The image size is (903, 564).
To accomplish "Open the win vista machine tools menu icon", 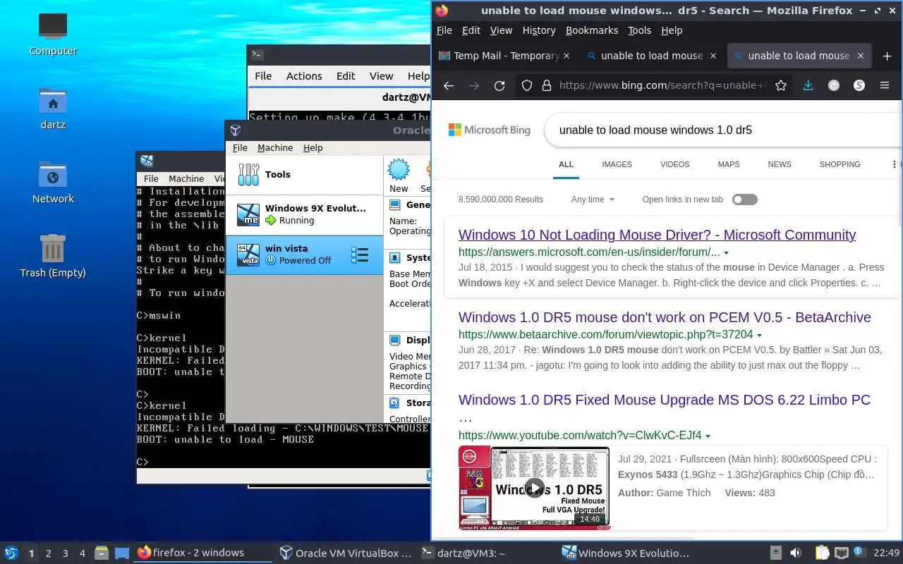I will tap(360, 255).
